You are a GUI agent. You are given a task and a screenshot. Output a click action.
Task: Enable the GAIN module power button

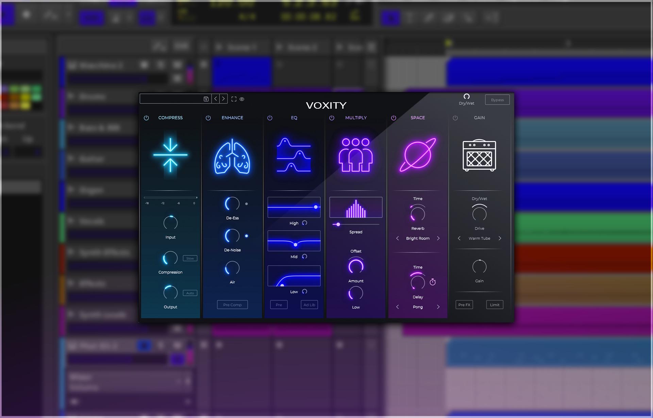coord(455,118)
